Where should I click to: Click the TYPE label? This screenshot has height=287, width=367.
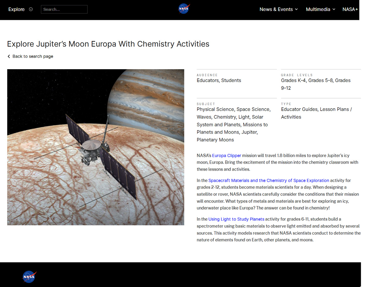click(286, 104)
